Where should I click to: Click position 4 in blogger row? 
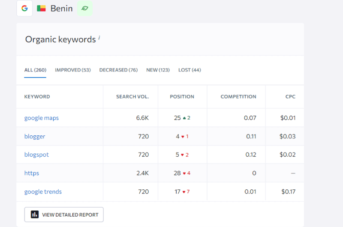point(178,137)
